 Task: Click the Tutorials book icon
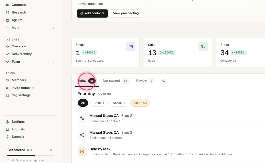7,129
